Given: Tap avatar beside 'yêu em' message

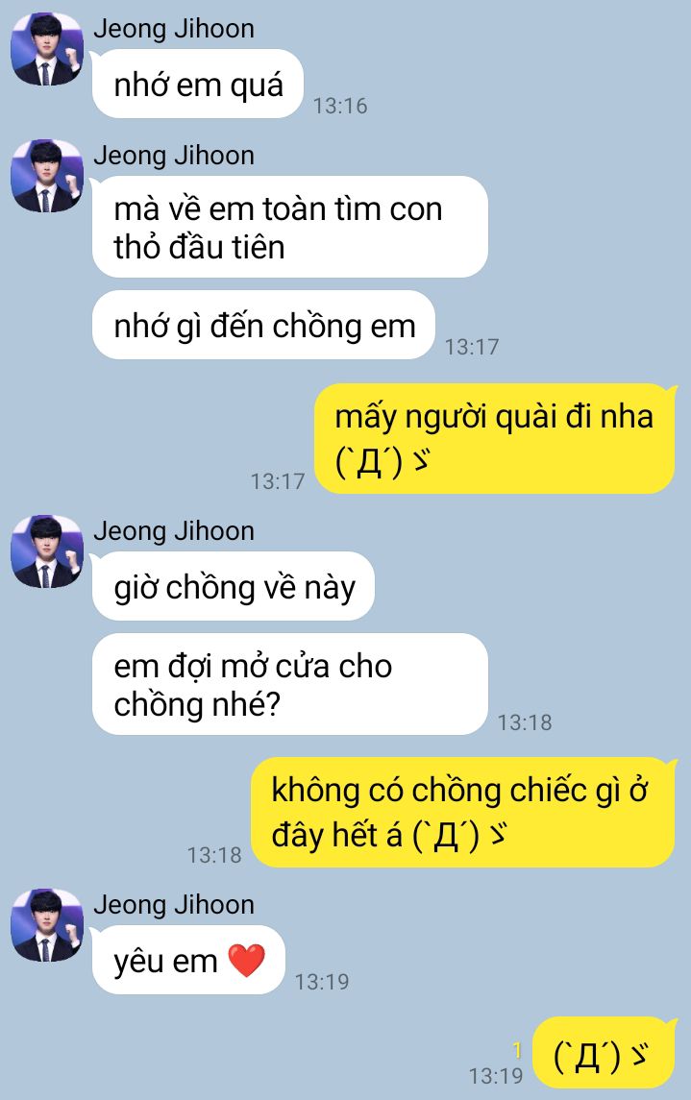Looking at the screenshot, I should coord(47,926).
